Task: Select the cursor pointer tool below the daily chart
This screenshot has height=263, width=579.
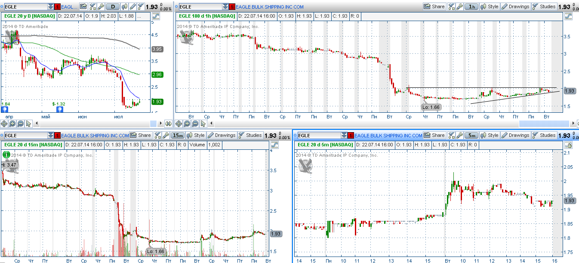Action: 28,124
